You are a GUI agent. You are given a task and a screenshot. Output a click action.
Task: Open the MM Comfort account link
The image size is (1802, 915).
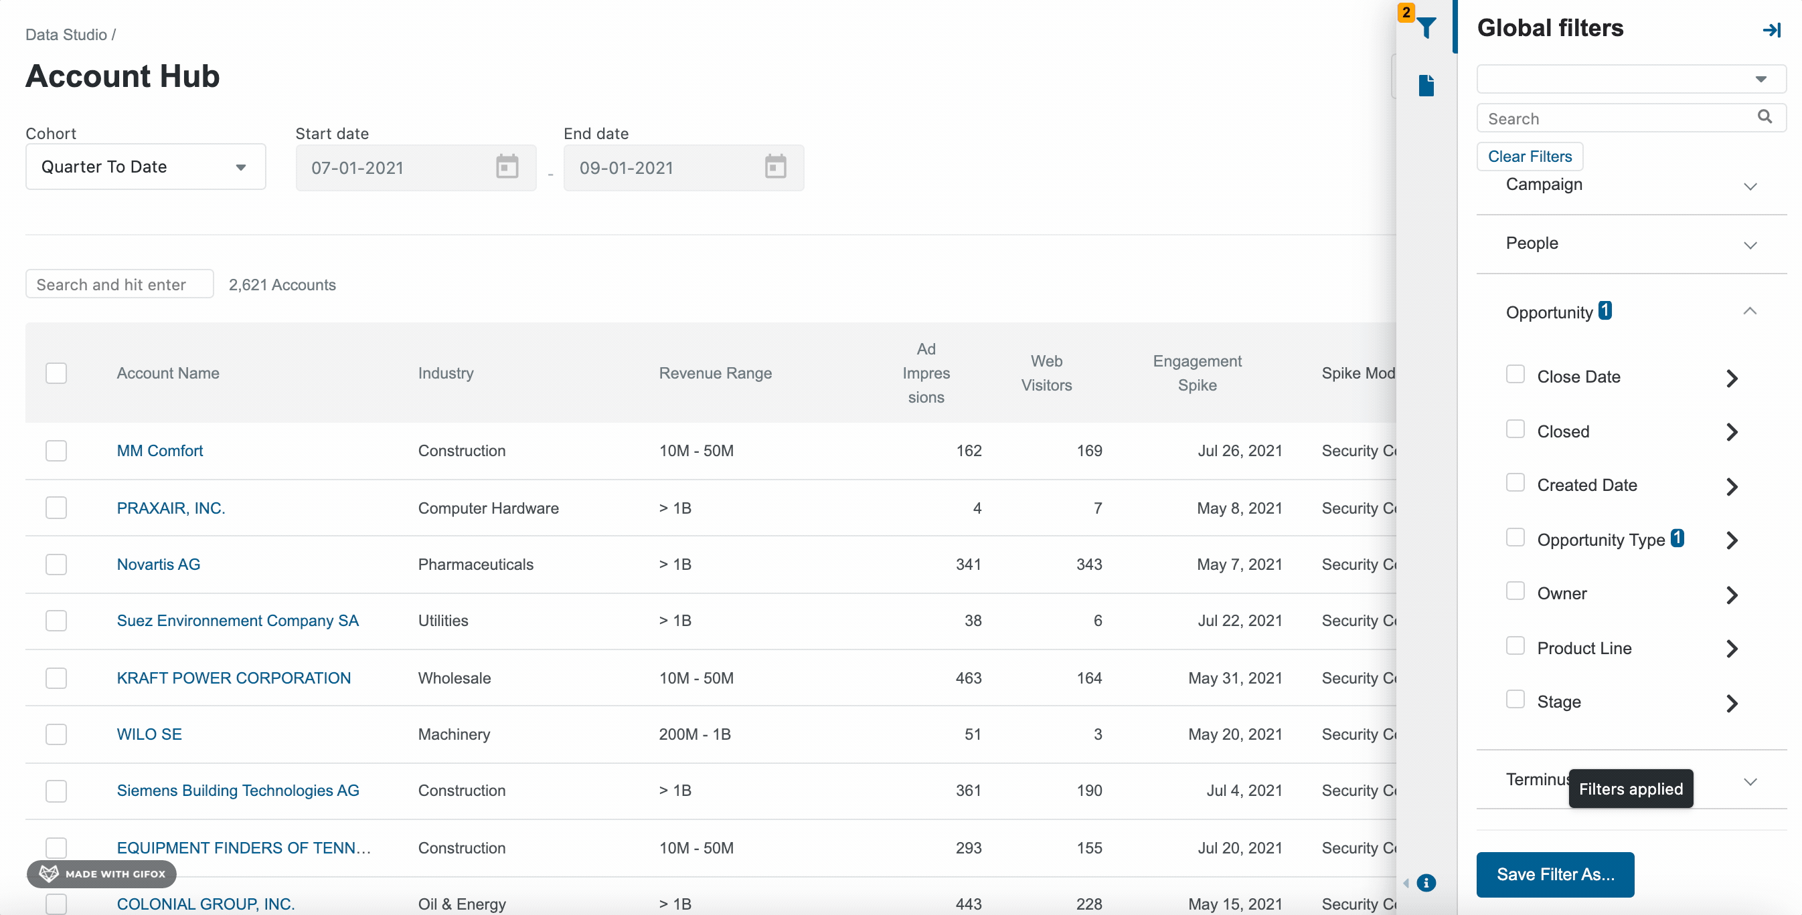pos(159,451)
